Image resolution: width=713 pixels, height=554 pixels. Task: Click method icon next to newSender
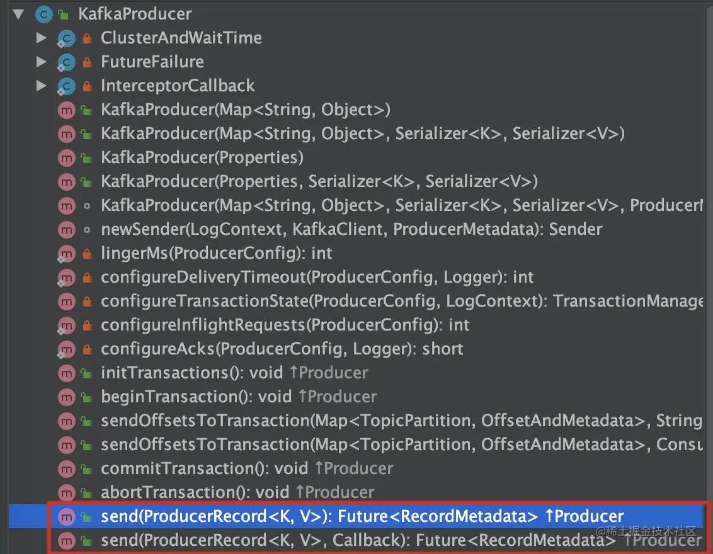coord(66,230)
